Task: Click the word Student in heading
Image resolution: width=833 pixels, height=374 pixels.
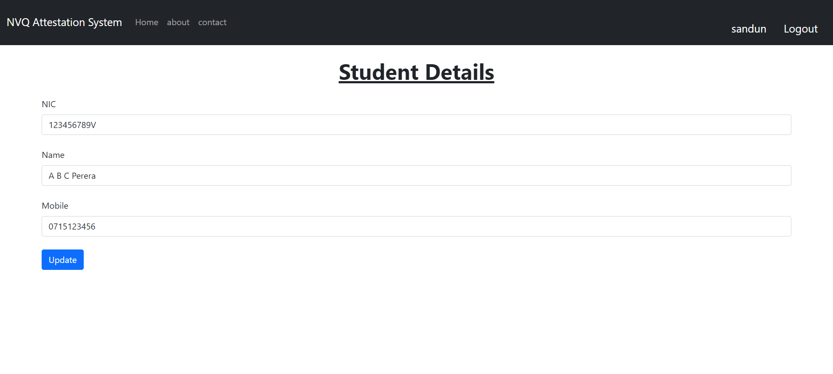Action: tap(379, 72)
